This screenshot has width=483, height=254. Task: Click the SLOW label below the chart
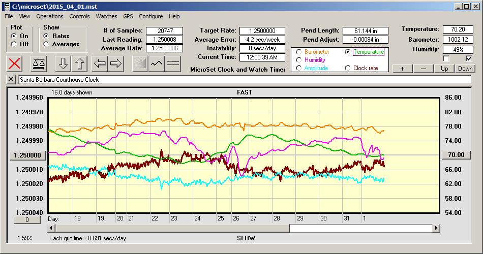pyautogui.click(x=246, y=238)
